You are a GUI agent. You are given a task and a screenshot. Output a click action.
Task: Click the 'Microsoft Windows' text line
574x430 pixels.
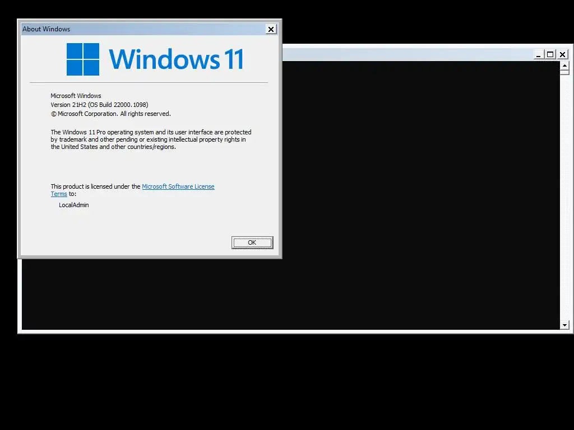76,96
